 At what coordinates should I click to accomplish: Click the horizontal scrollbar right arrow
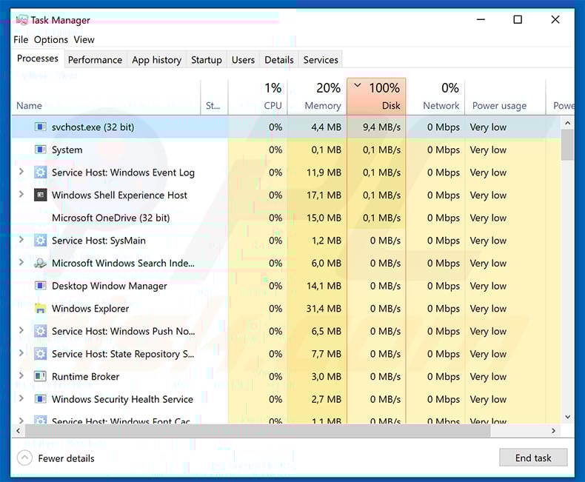[x=553, y=430]
